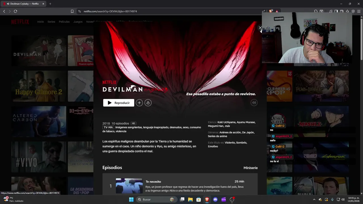Select the Devilman Crybaby browser tab
The height and width of the screenshot is (204, 363).
[24, 4]
